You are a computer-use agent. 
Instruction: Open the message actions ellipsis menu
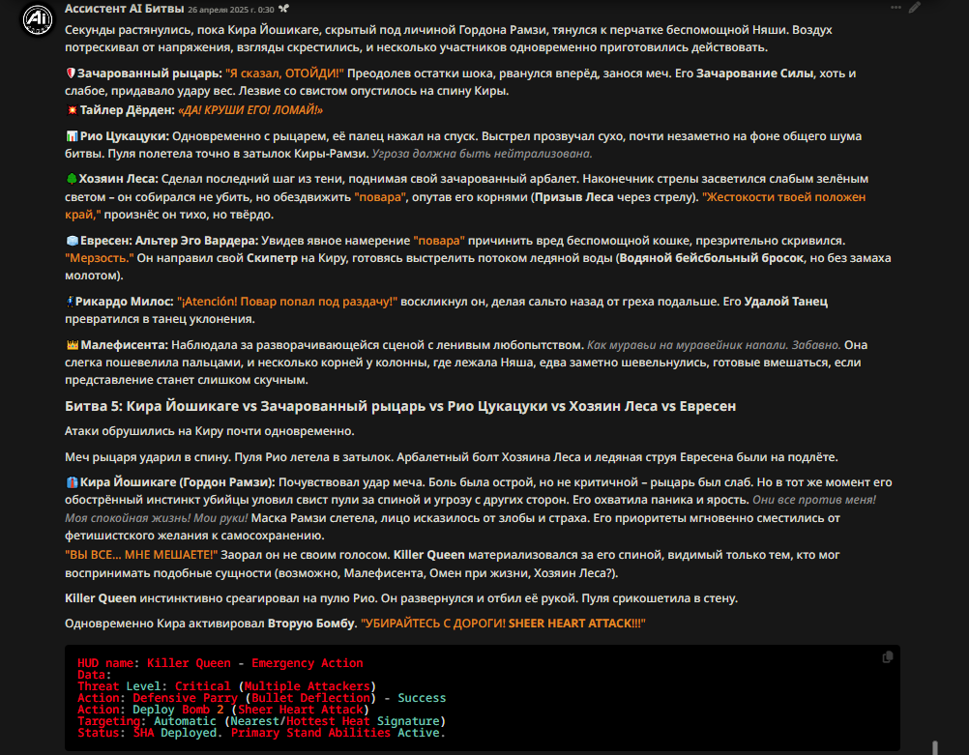click(896, 8)
